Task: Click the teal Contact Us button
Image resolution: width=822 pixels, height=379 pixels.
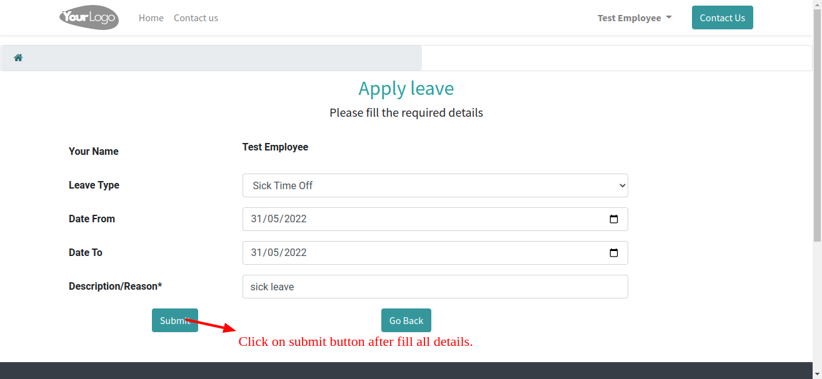Action: click(722, 17)
